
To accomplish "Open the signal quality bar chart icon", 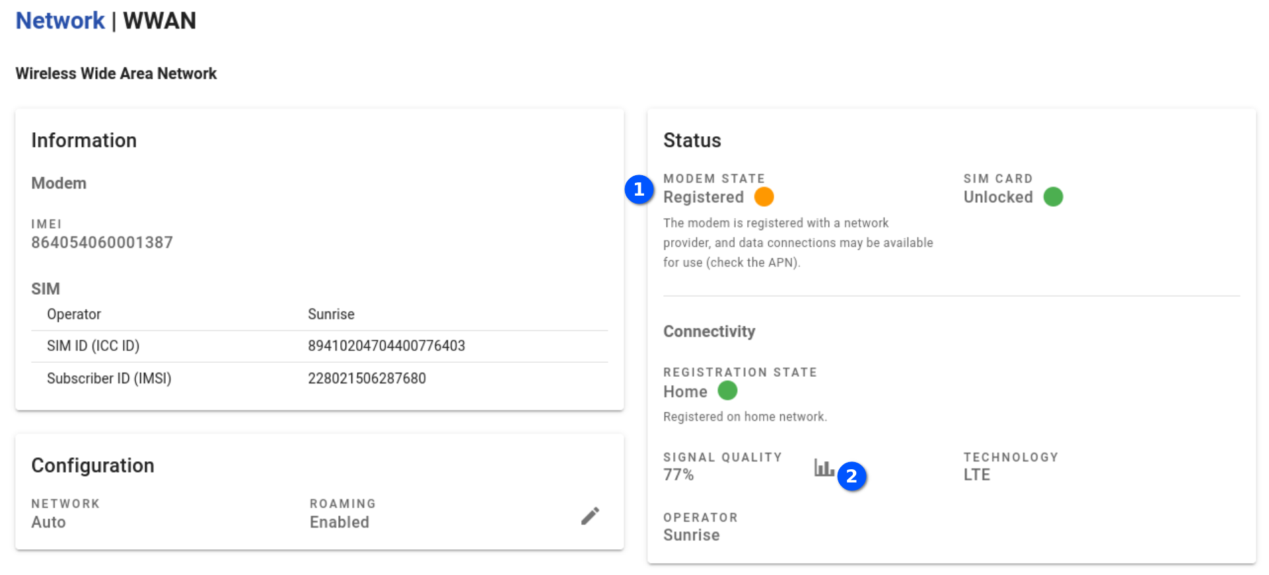I will coord(823,468).
